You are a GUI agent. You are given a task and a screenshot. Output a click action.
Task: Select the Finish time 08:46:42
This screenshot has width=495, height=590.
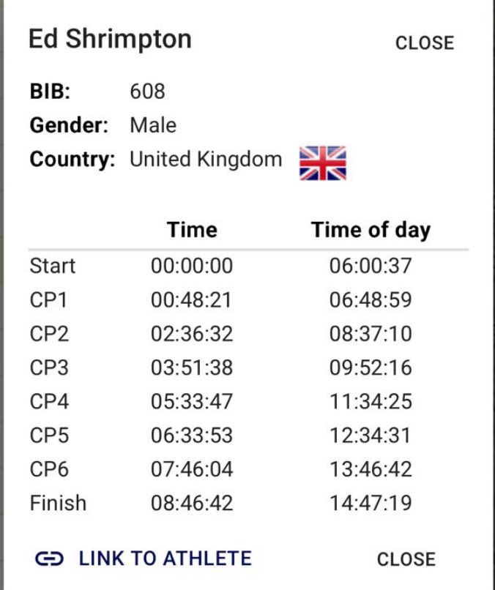(192, 503)
